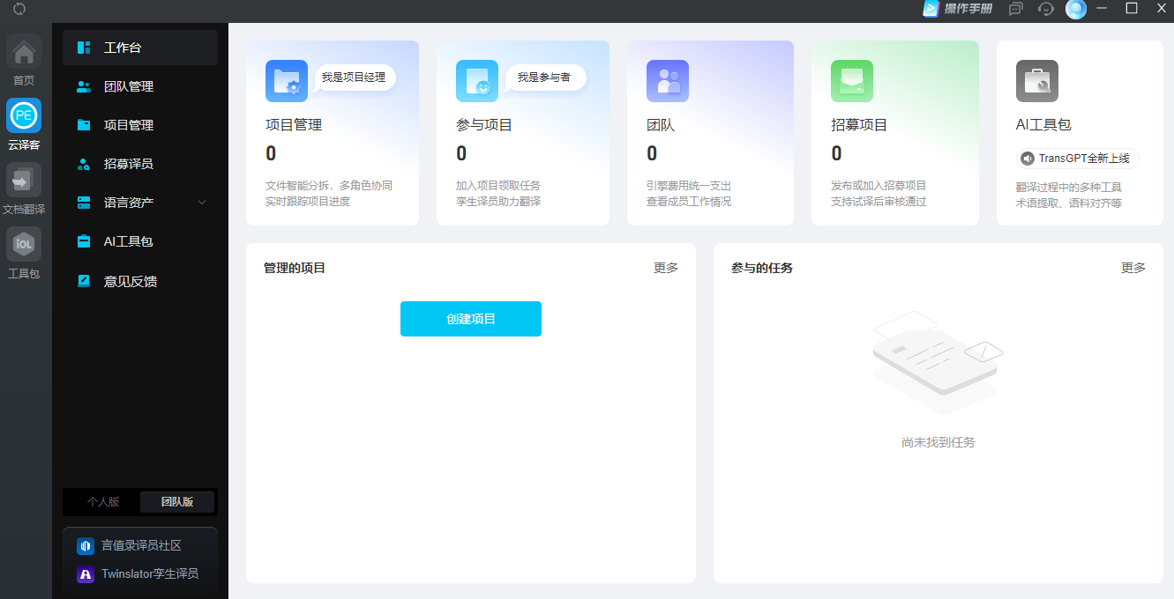The height and width of the screenshot is (599, 1174).
Task: Click the 创建项目 button
Action: tap(470, 319)
